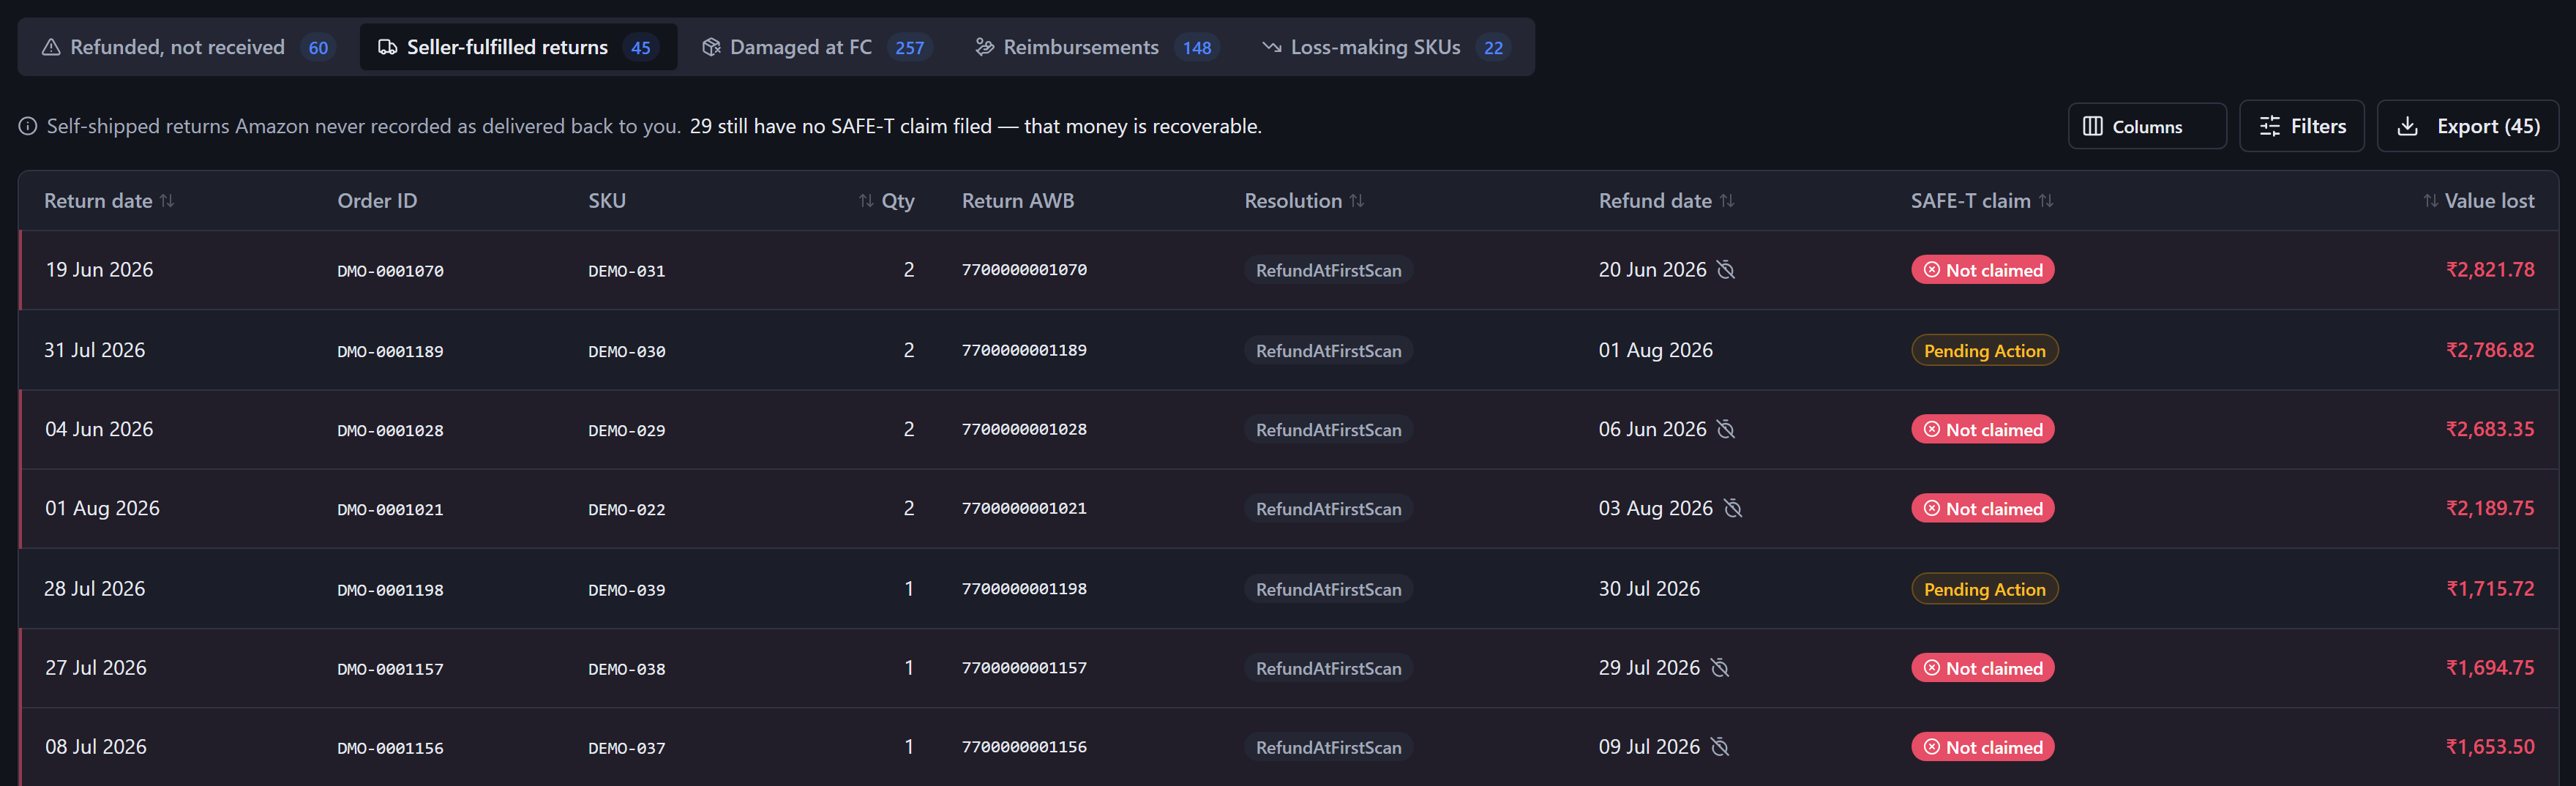The height and width of the screenshot is (786, 2576).
Task: Click the no-alarm icon next to 06 Jun 2026
Action: pos(1725,429)
